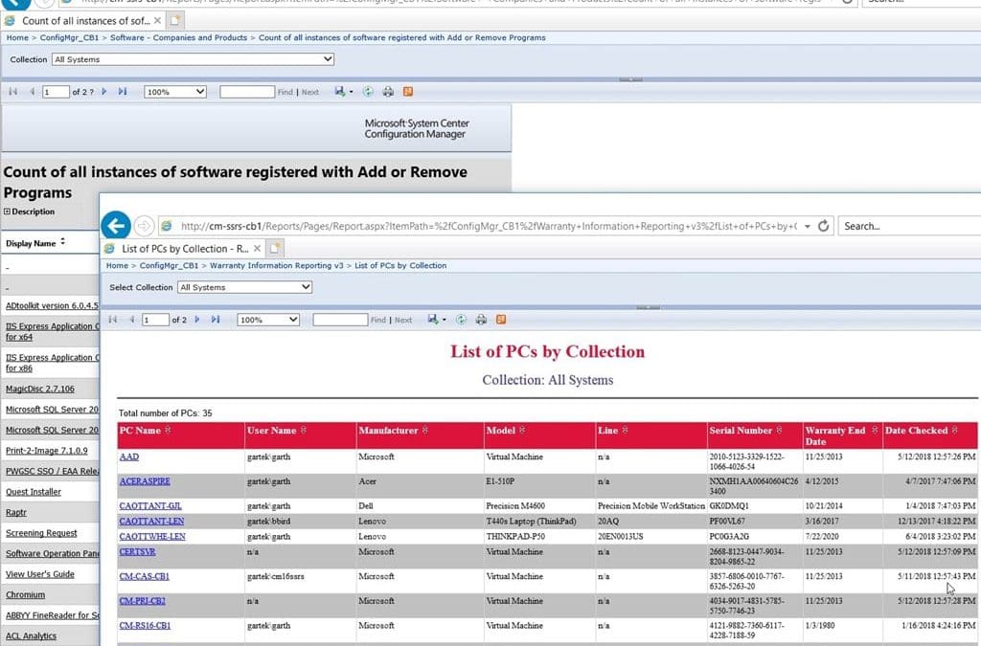Open the CAOTTANT-GJL PC link
Viewport: 981px width, 646px height.
pyautogui.click(x=150, y=506)
